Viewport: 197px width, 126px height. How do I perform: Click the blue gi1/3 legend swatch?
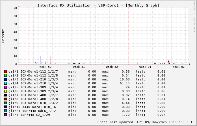point(6,79)
